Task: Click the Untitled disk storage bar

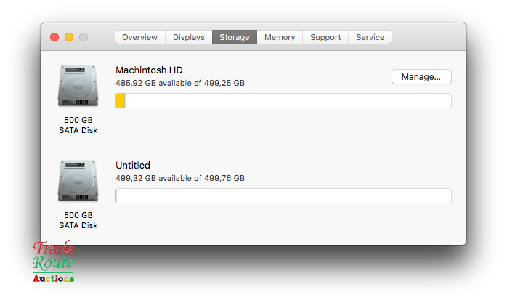Action: click(283, 196)
